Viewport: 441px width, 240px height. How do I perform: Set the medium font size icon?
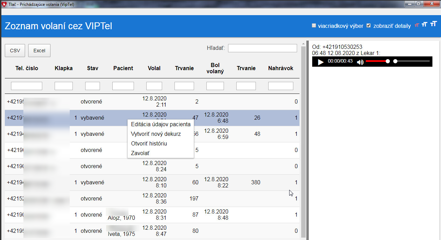coord(425,24)
